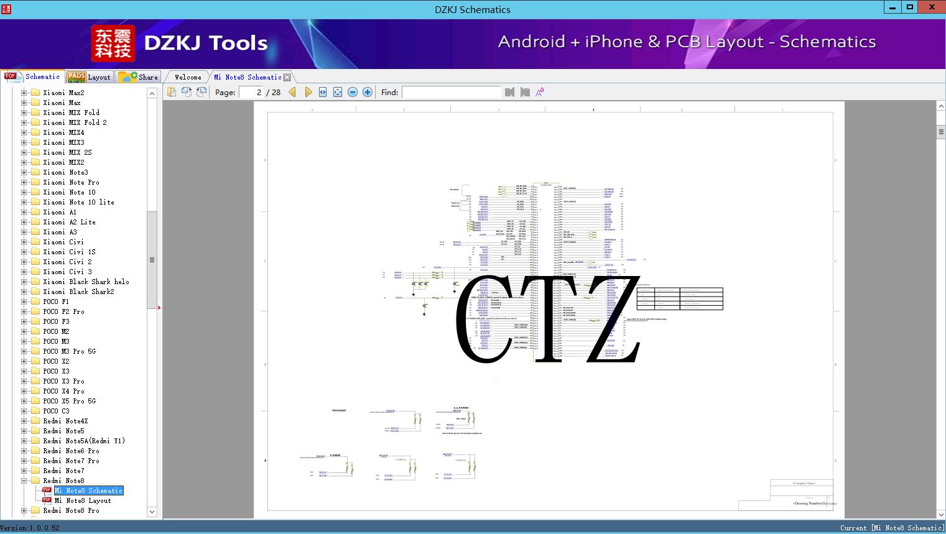
Task: Expand the POCO F2 Pro folder
Action: pos(24,311)
